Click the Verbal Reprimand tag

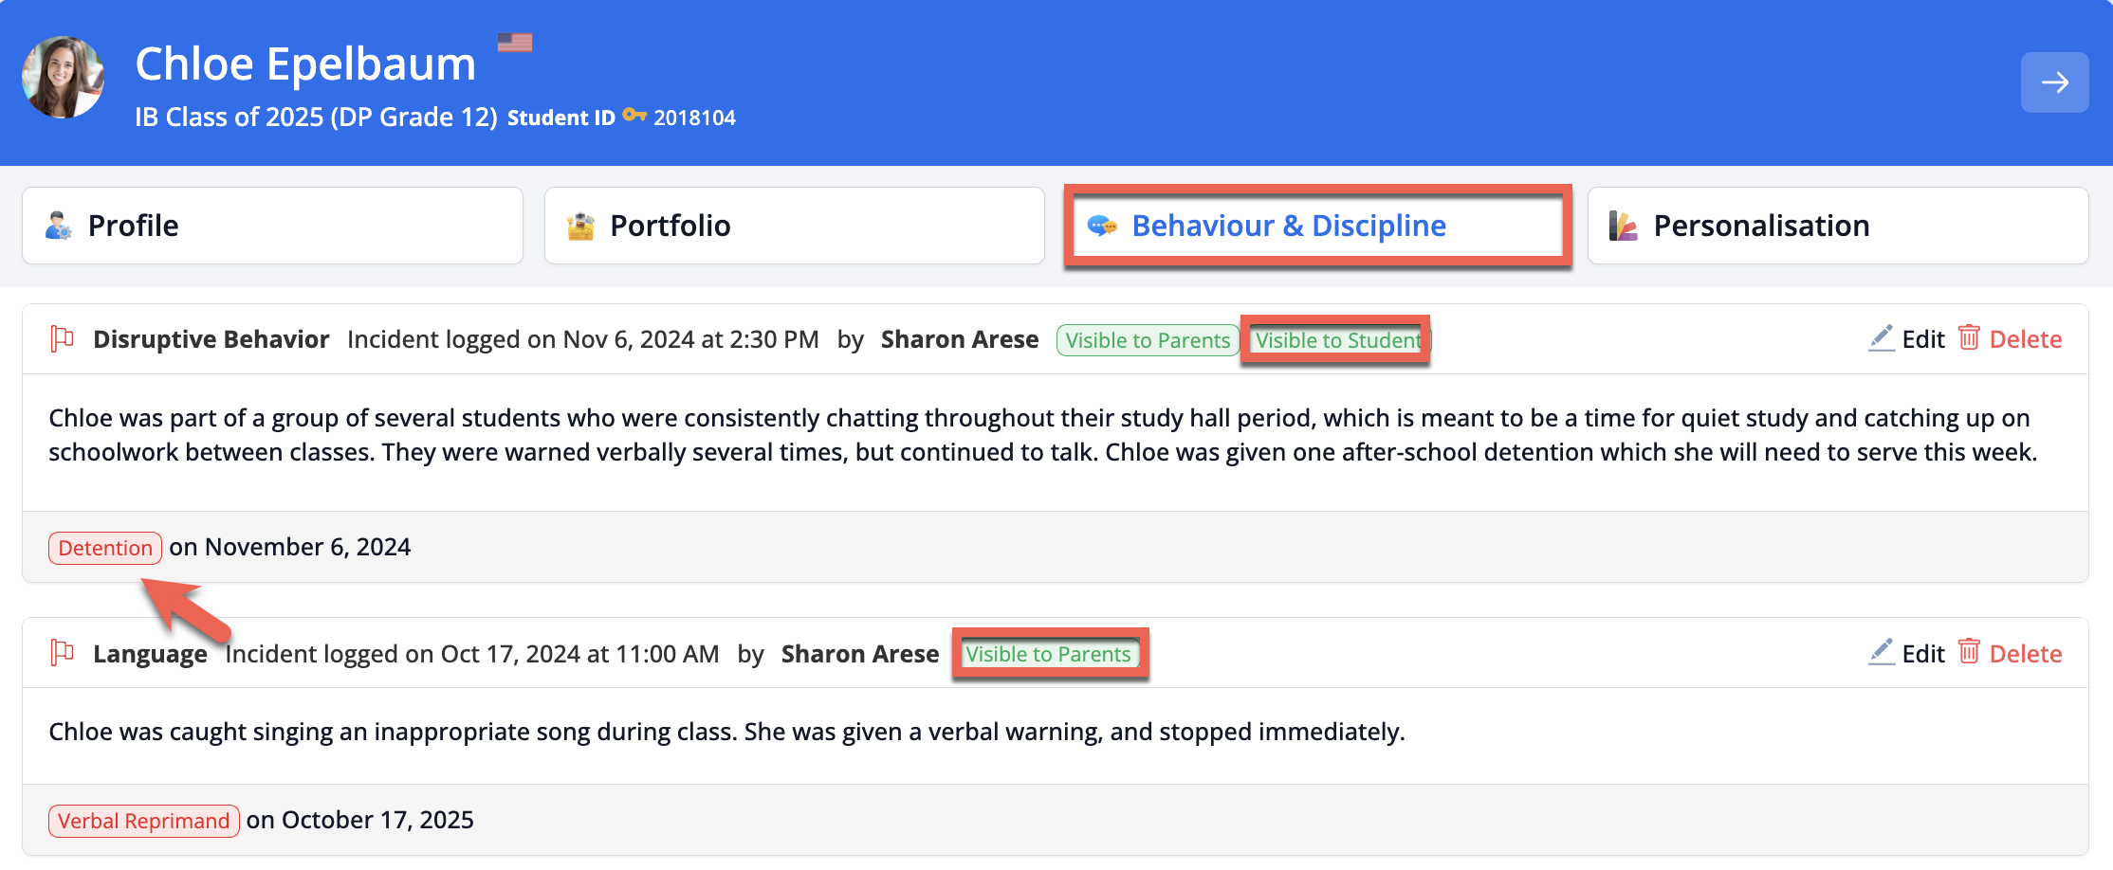tap(143, 821)
